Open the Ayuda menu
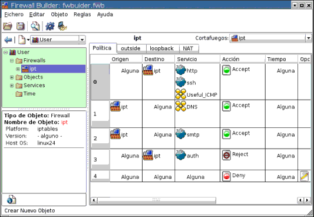The height and width of the screenshot is (217, 314). pos(105,14)
